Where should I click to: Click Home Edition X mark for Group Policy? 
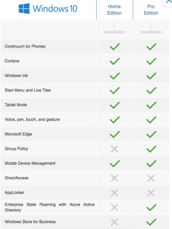(x=114, y=149)
